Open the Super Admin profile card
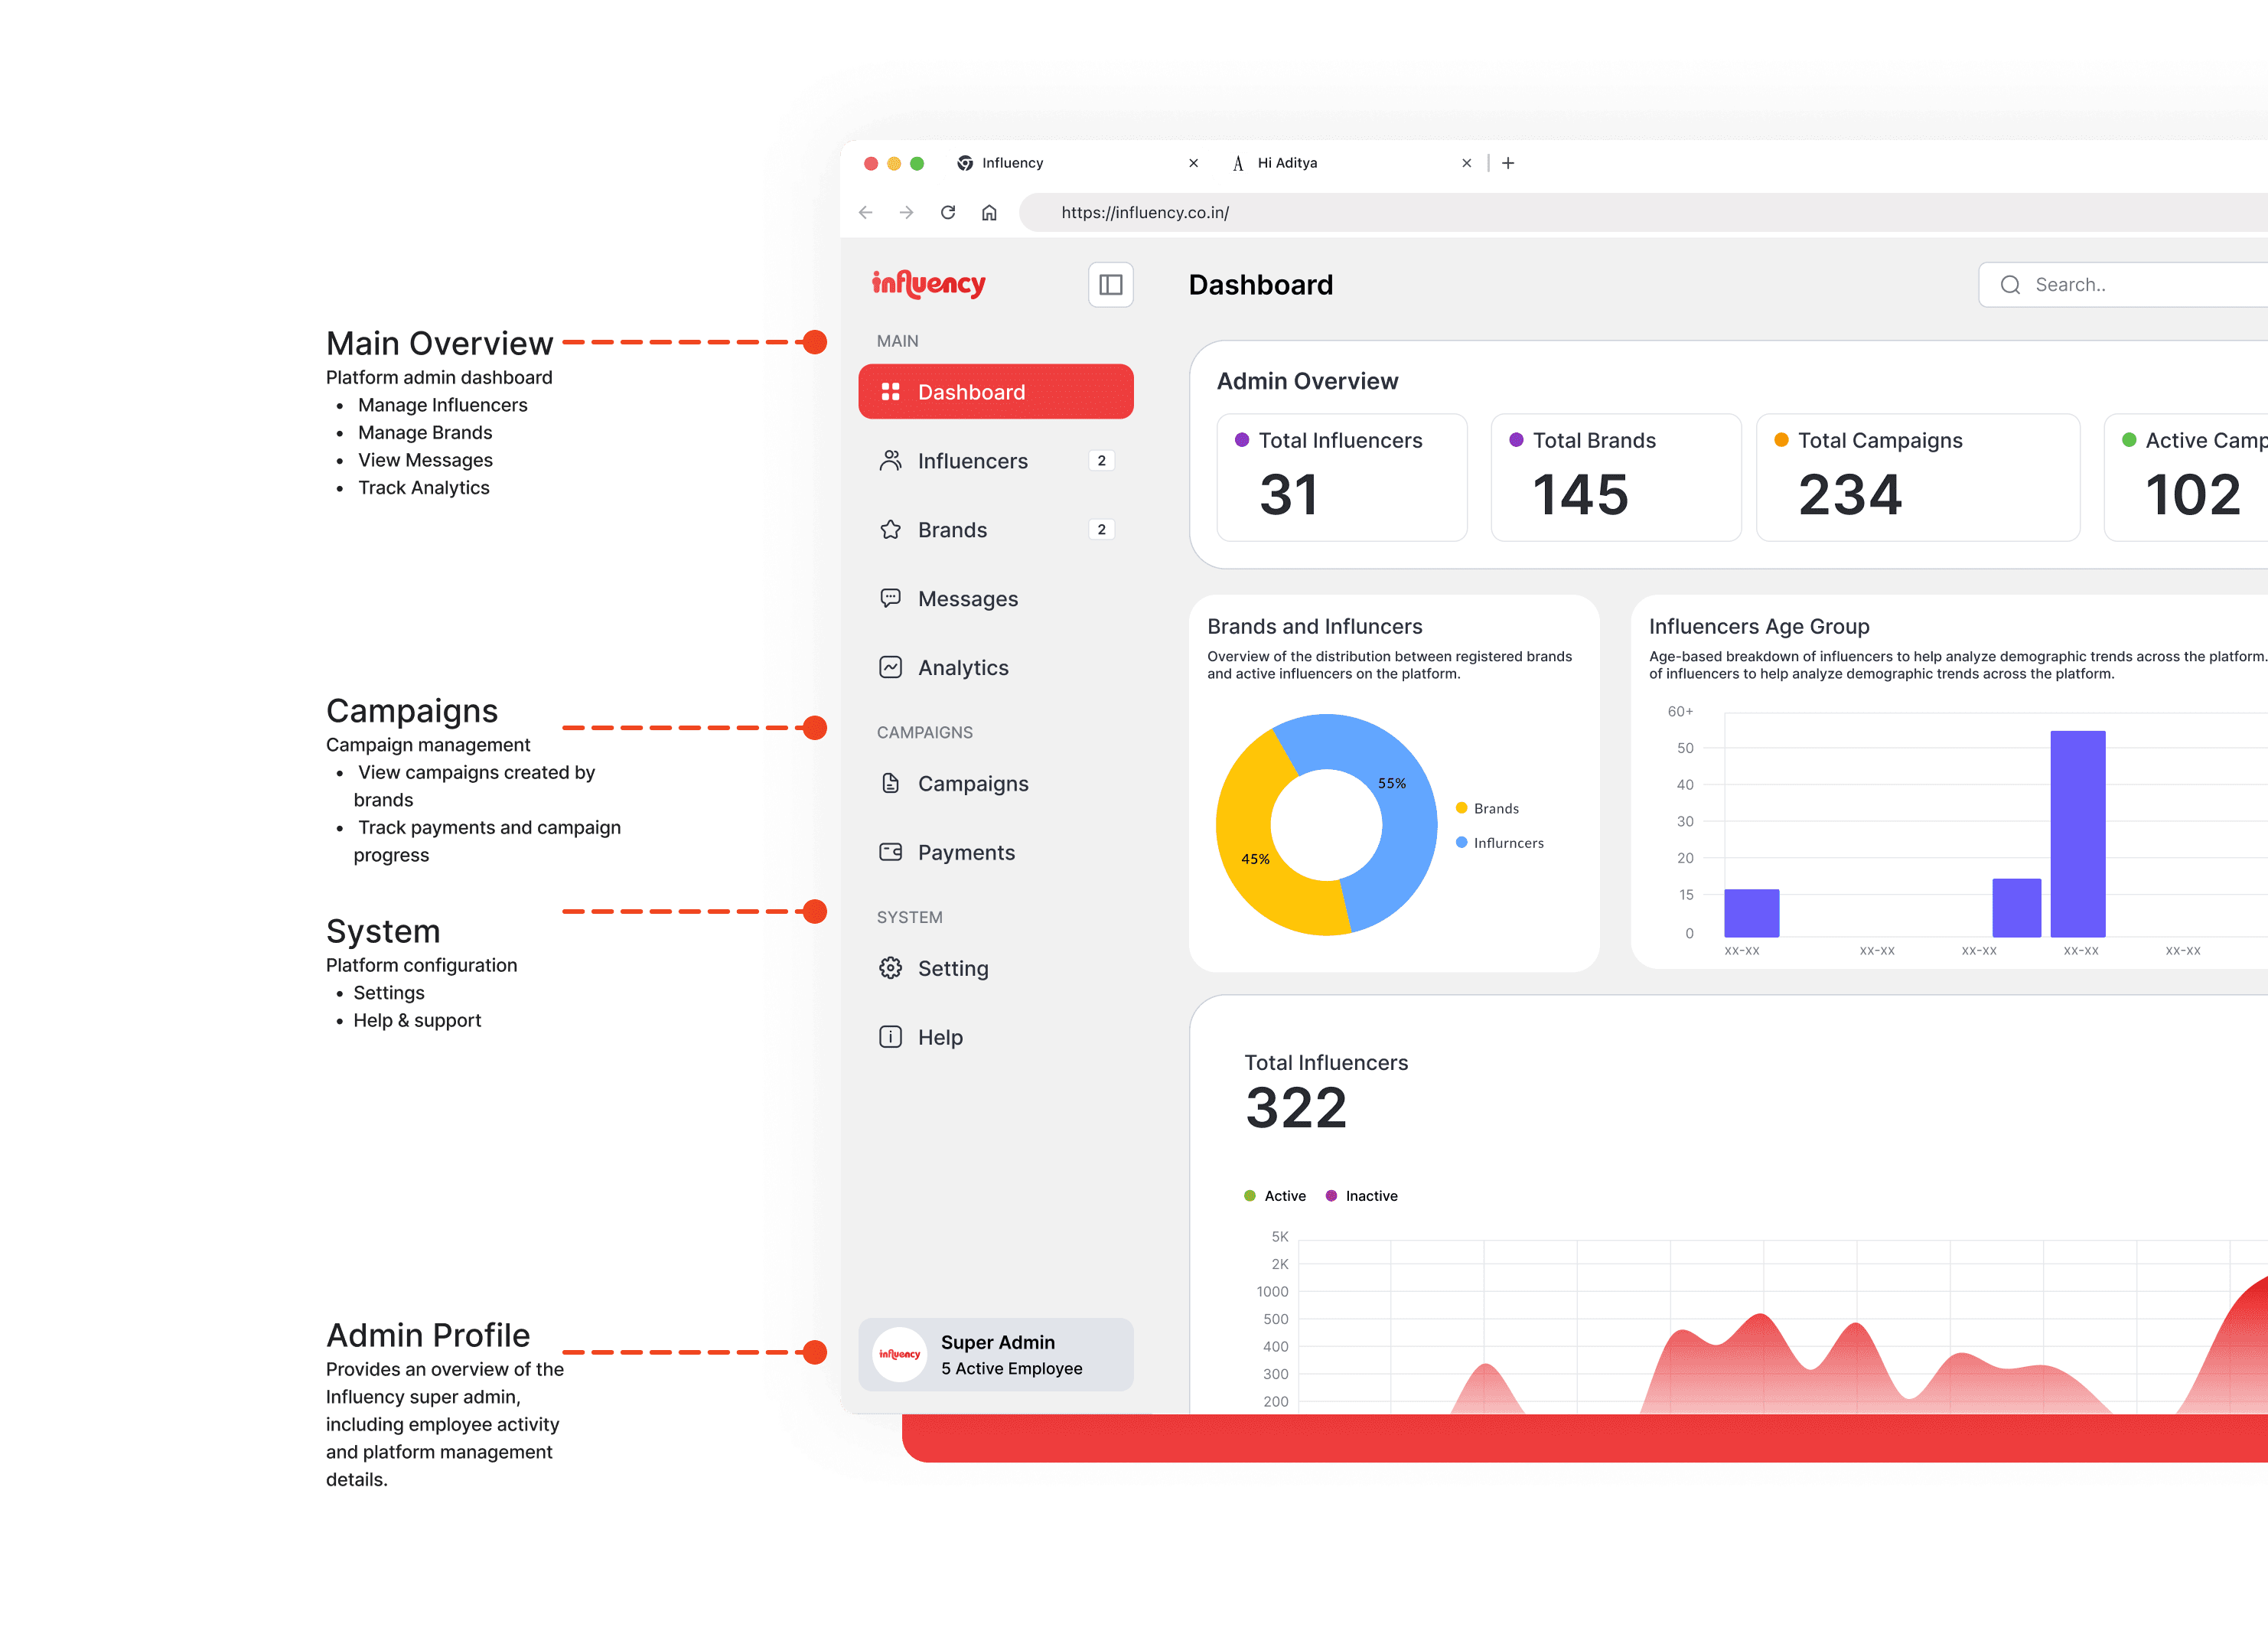Screen dimensions: 2268x1634 [995, 1355]
